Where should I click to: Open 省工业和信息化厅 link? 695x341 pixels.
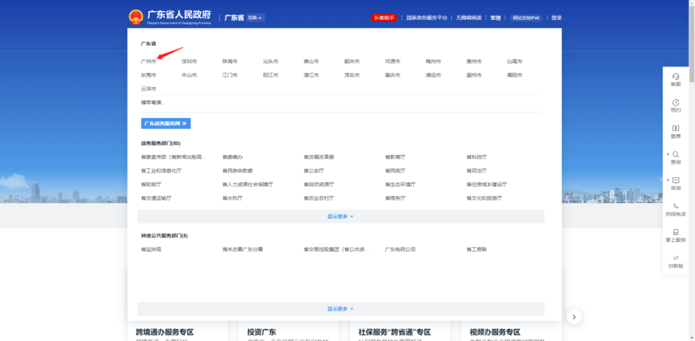pyautogui.click(x=162, y=171)
